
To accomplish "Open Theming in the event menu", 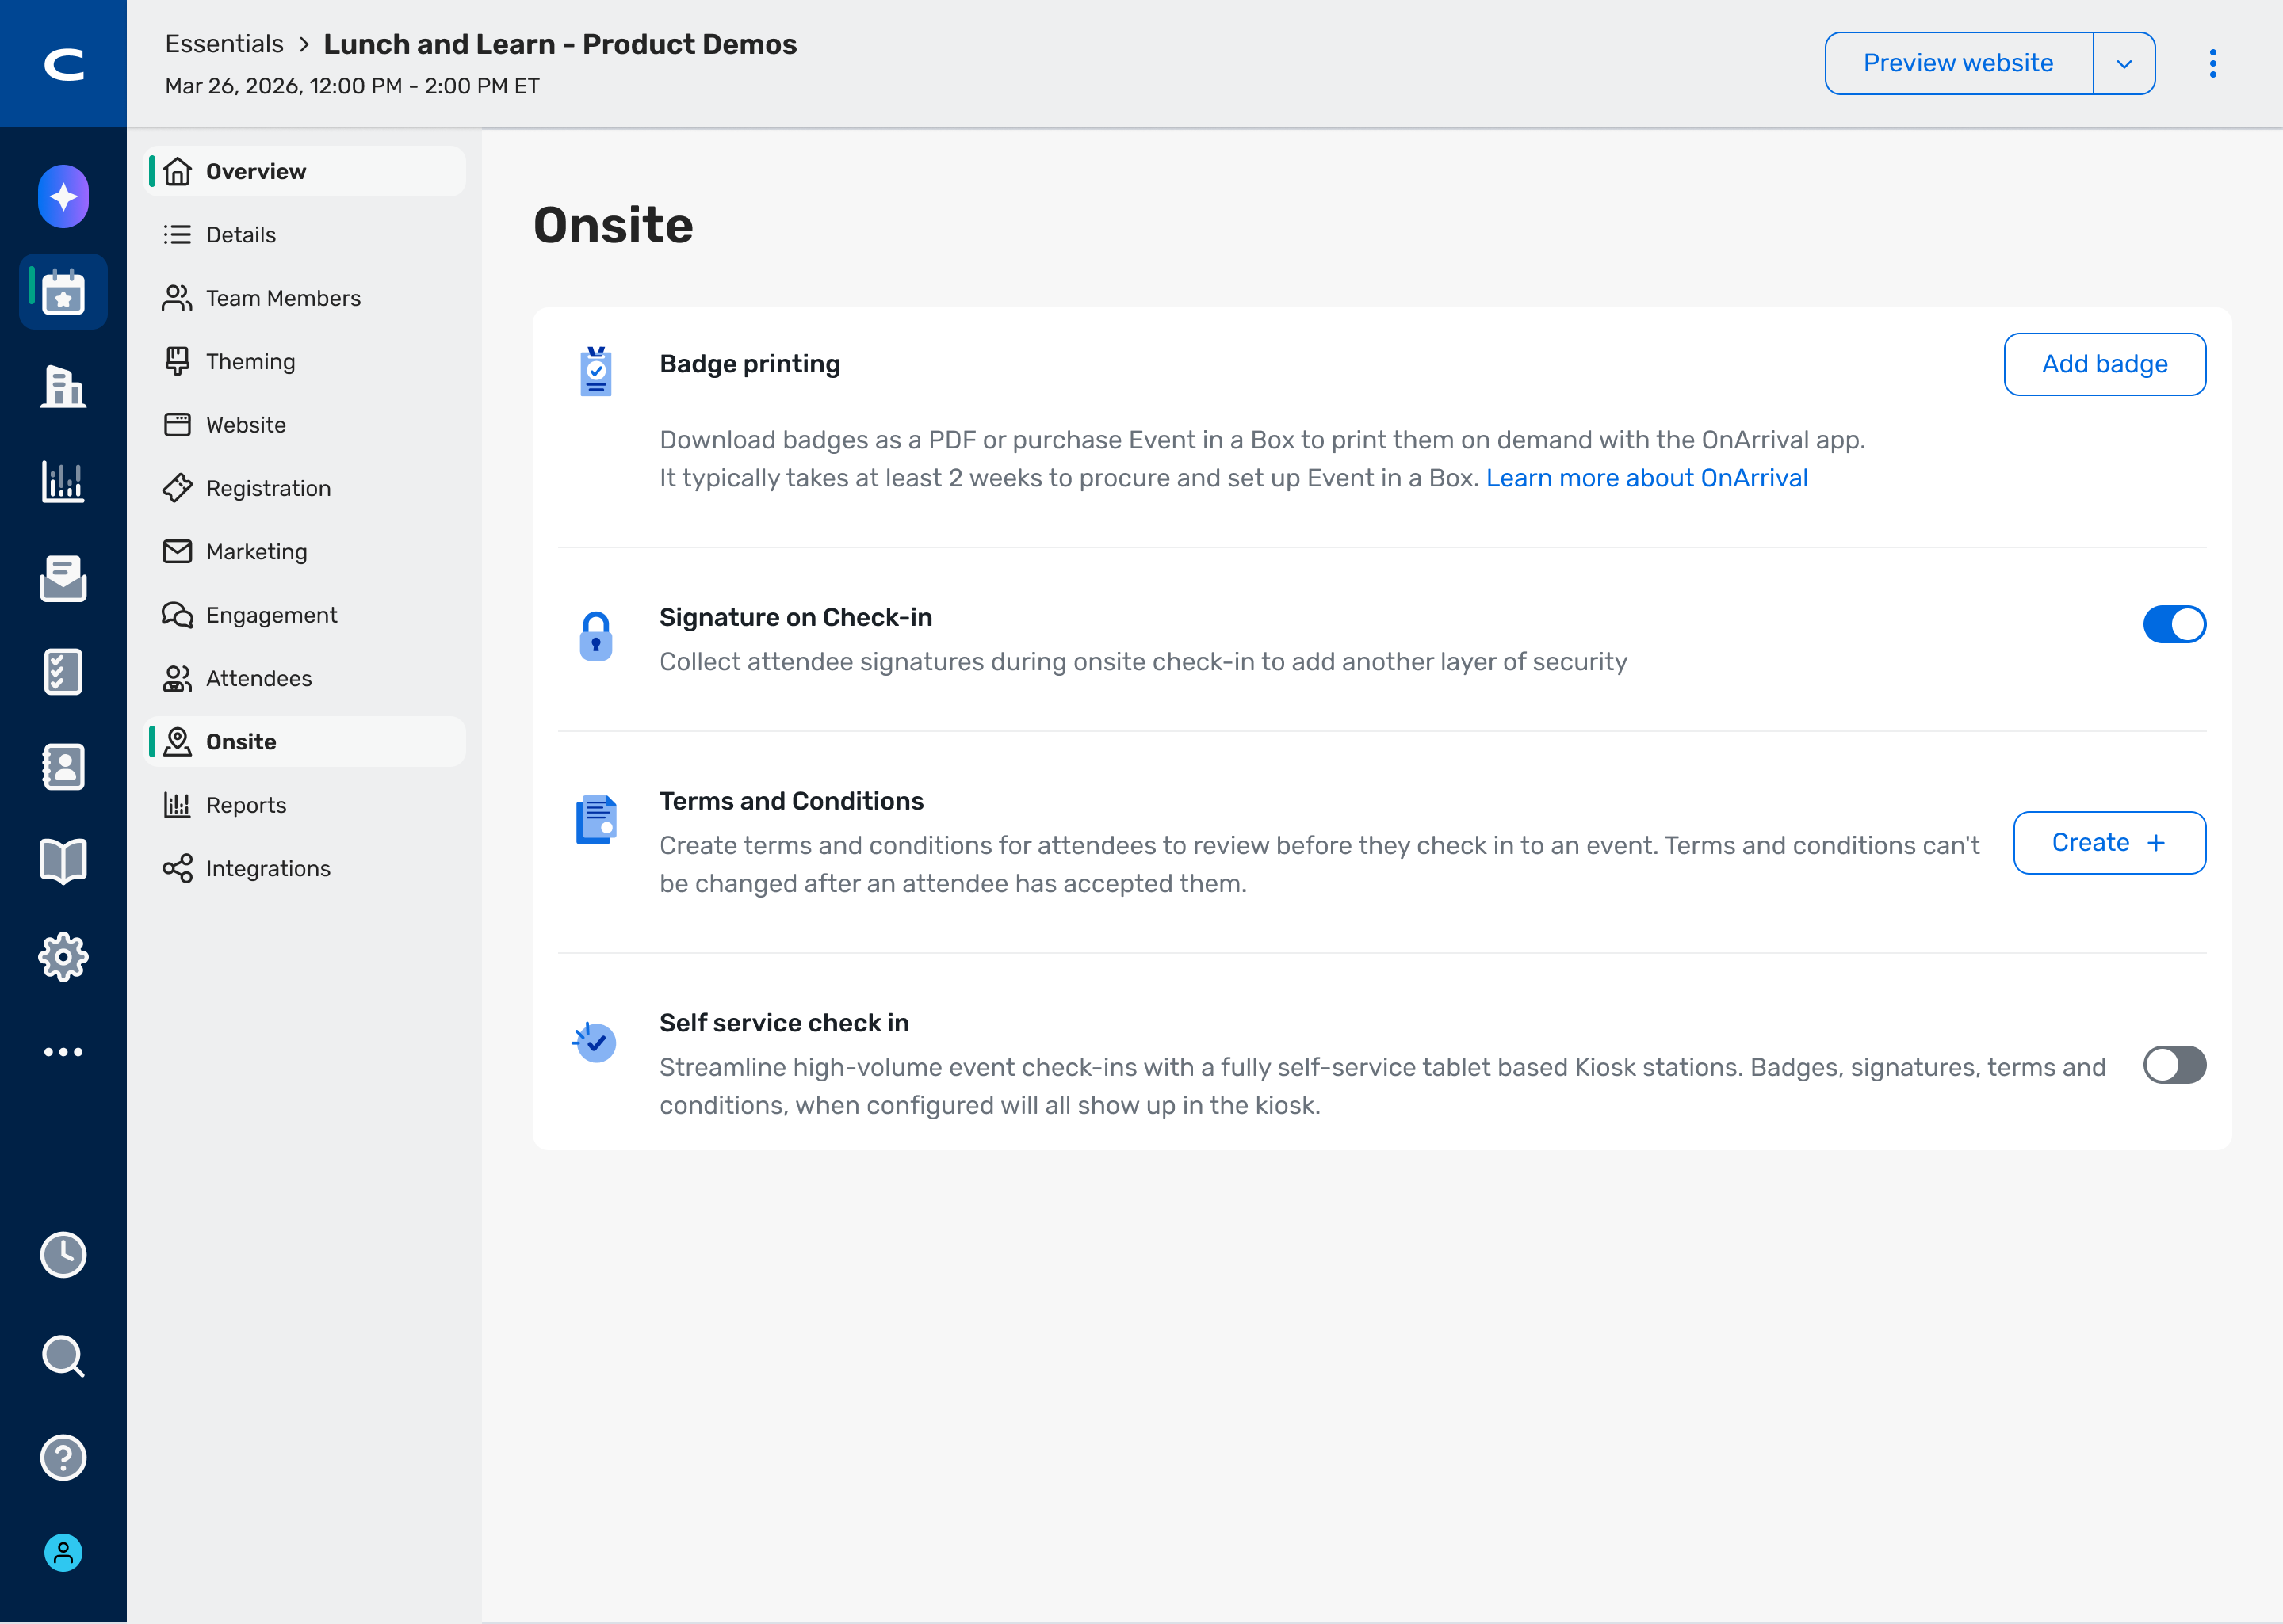I will 305,361.
